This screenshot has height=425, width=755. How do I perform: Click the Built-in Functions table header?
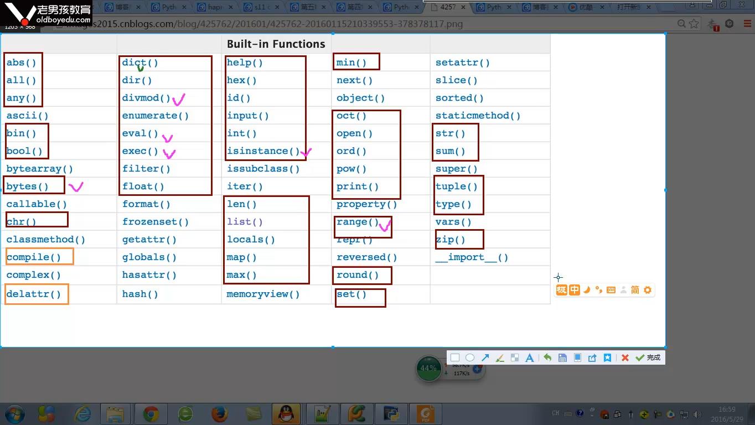[x=276, y=44]
